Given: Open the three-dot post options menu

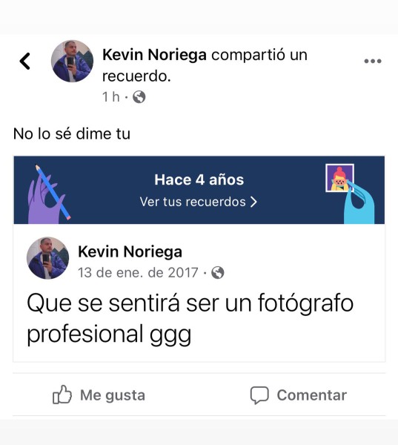Looking at the screenshot, I should [x=373, y=61].
